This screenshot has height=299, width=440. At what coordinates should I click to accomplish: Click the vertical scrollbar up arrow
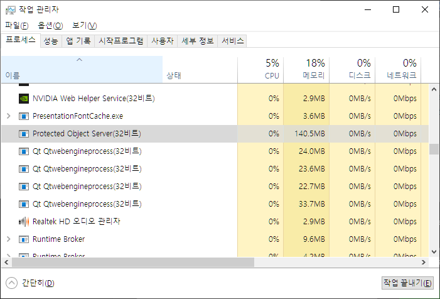pyautogui.click(x=434, y=90)
